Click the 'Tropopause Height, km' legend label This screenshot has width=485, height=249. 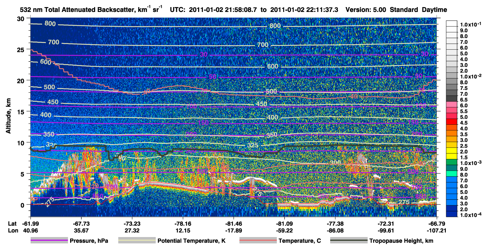(x=401, y=241)
